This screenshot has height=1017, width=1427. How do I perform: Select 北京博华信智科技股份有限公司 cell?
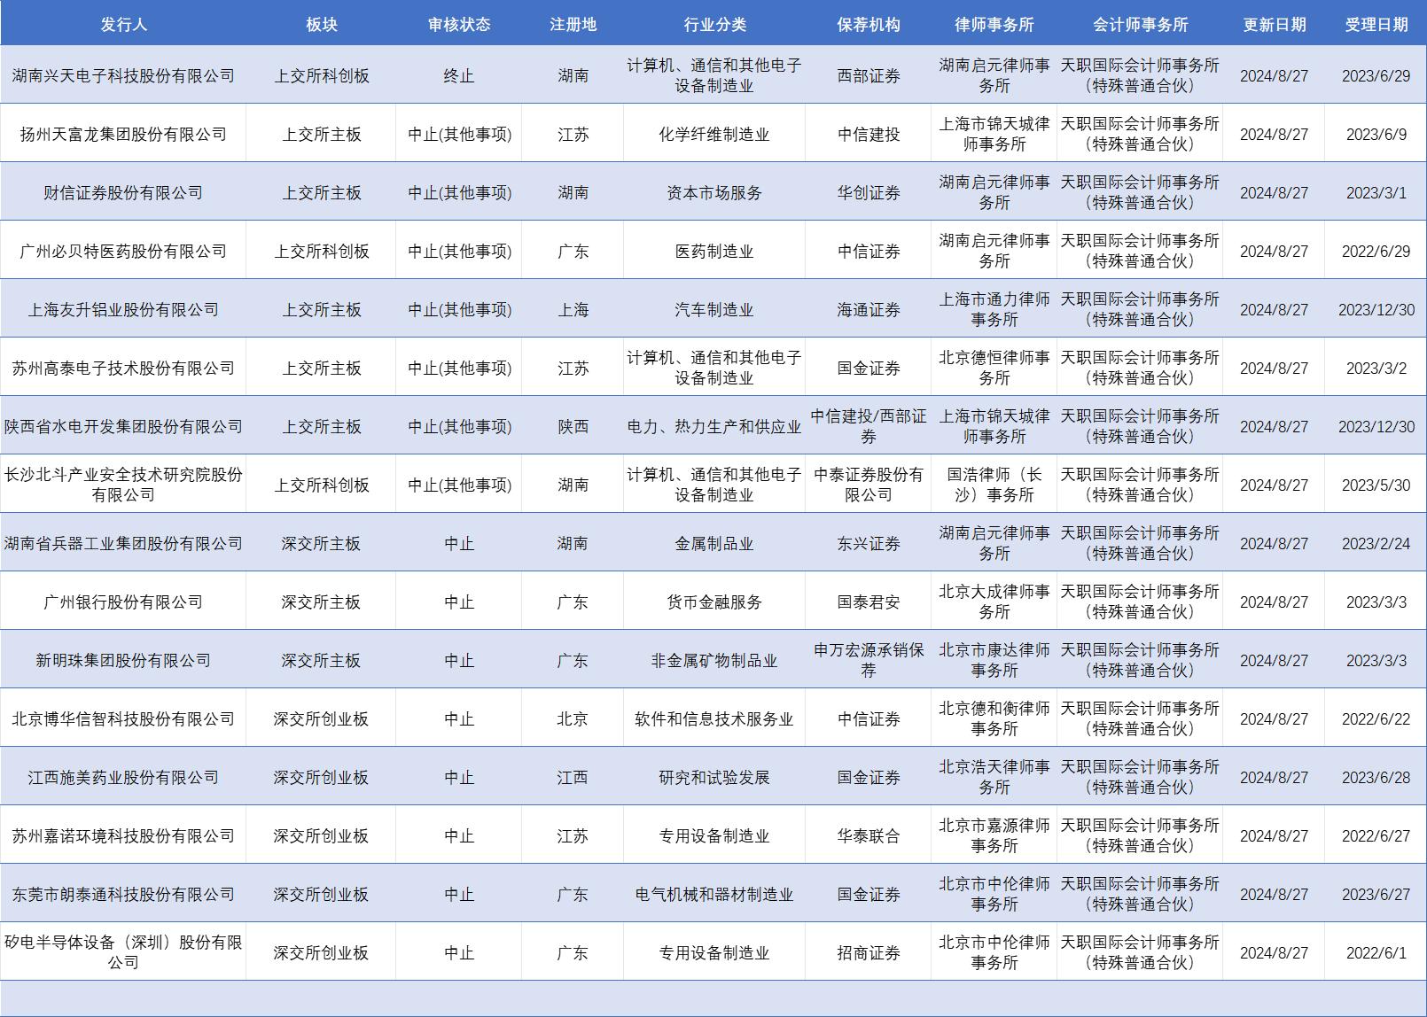pyautogui.click(x=123, y=719)
